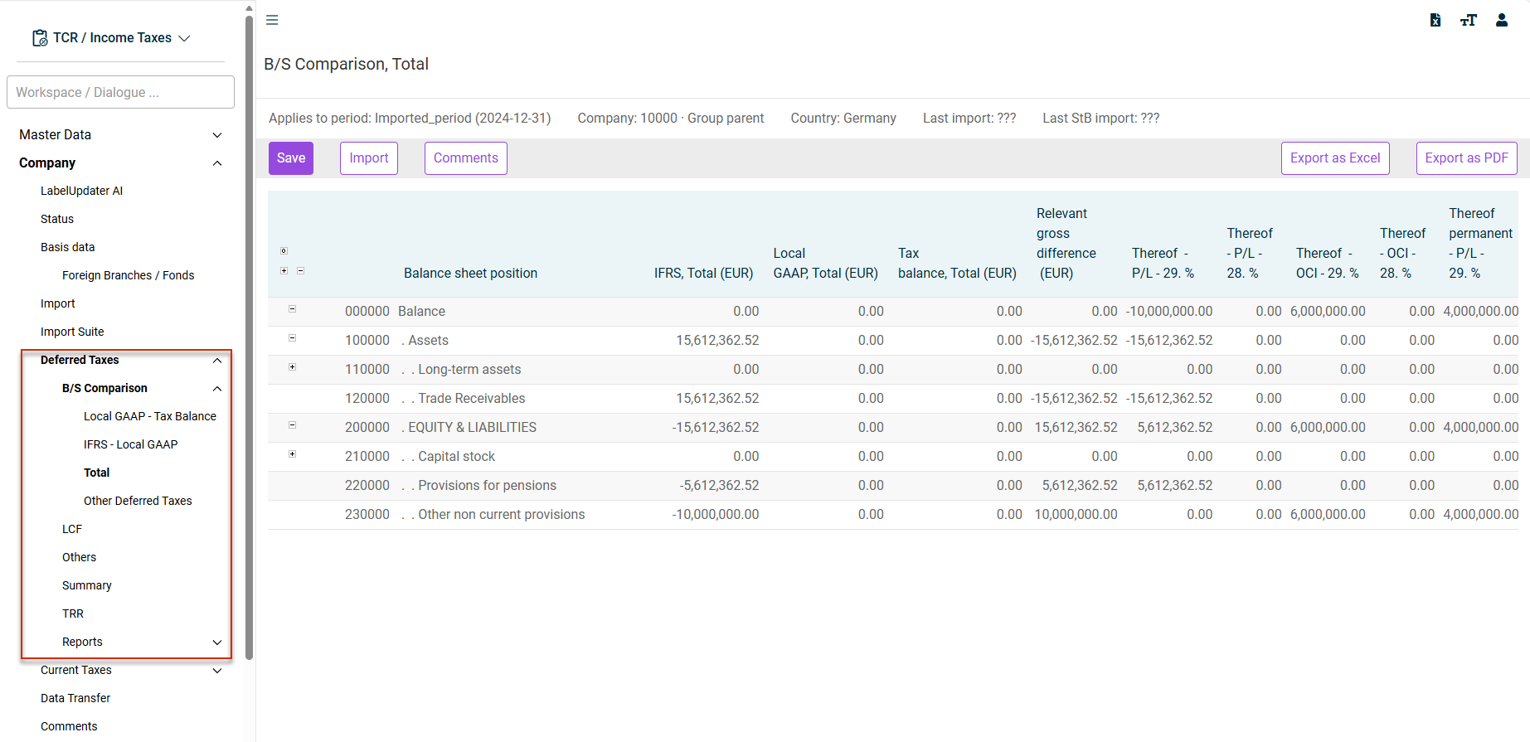Click Export as Excel button
1530x742 pixels.
coord(1335,158)
